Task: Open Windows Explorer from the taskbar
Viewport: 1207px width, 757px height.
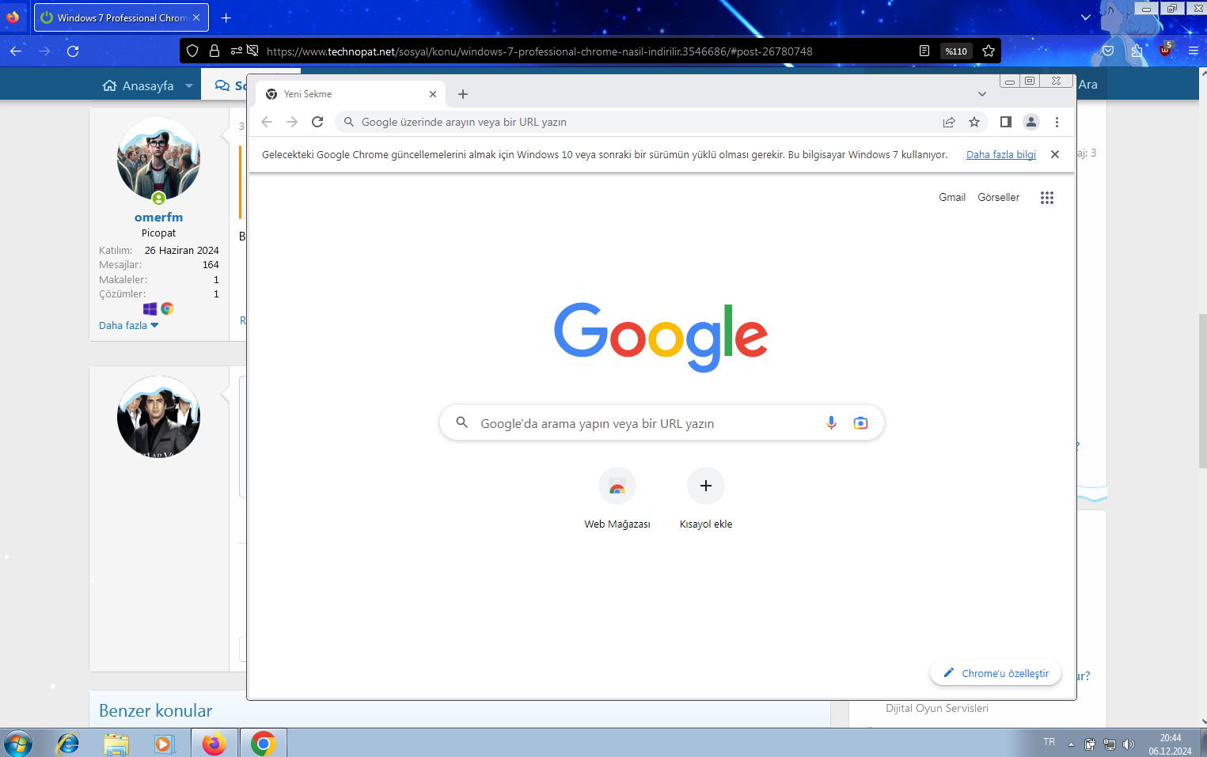Action: pos(116,744)
